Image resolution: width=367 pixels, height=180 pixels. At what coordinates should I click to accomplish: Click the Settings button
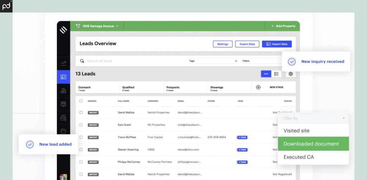click(x=223, y=44)
